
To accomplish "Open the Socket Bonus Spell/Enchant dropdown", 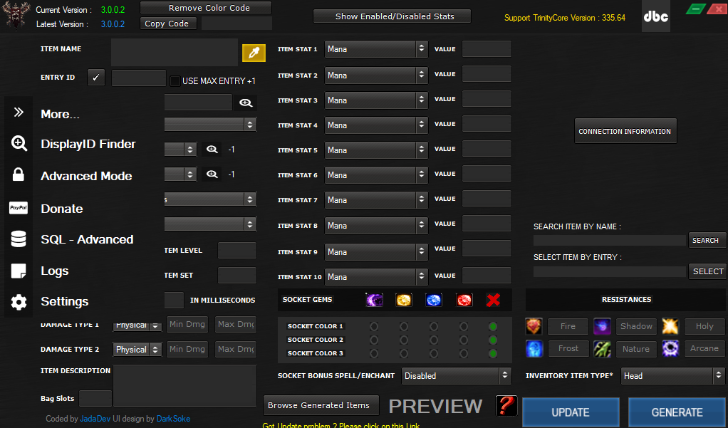I will pos(456,375).
